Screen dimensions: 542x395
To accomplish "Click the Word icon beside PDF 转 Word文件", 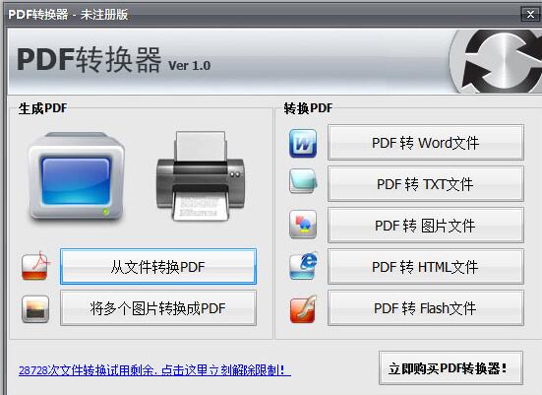I will pyautogui.click(x=303, y=143).
